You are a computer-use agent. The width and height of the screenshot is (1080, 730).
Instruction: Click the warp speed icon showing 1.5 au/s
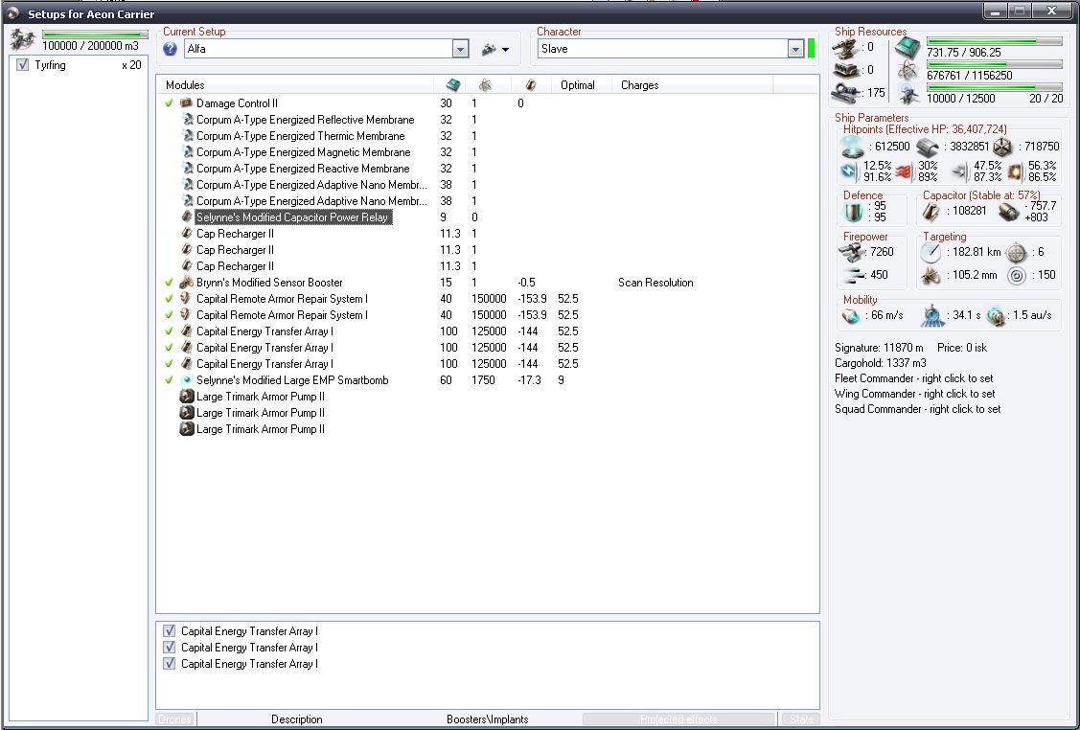point(996,315)
